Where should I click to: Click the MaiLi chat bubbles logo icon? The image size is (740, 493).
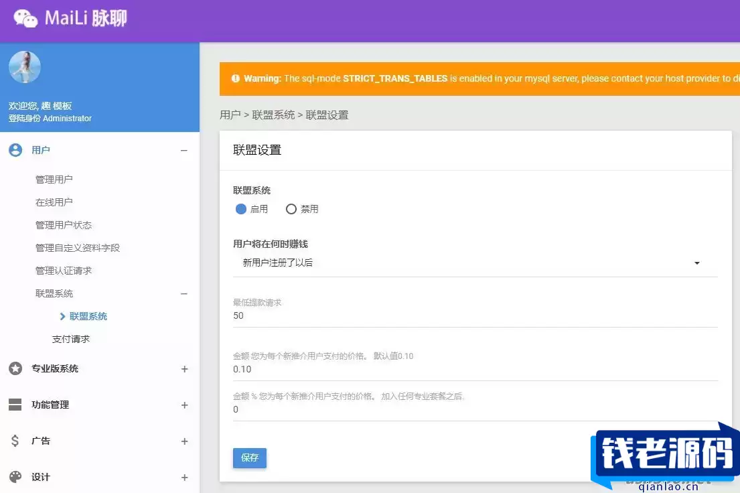click(x=25, y=18)
